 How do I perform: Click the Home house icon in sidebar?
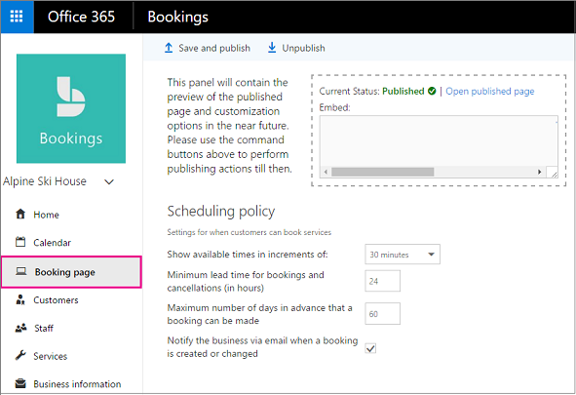tap(20, 214)
